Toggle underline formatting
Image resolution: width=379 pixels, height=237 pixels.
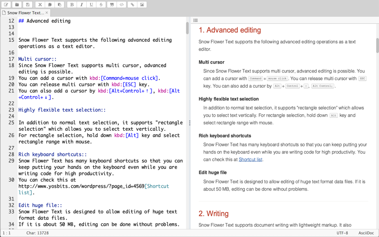click(x=91, y=4)
